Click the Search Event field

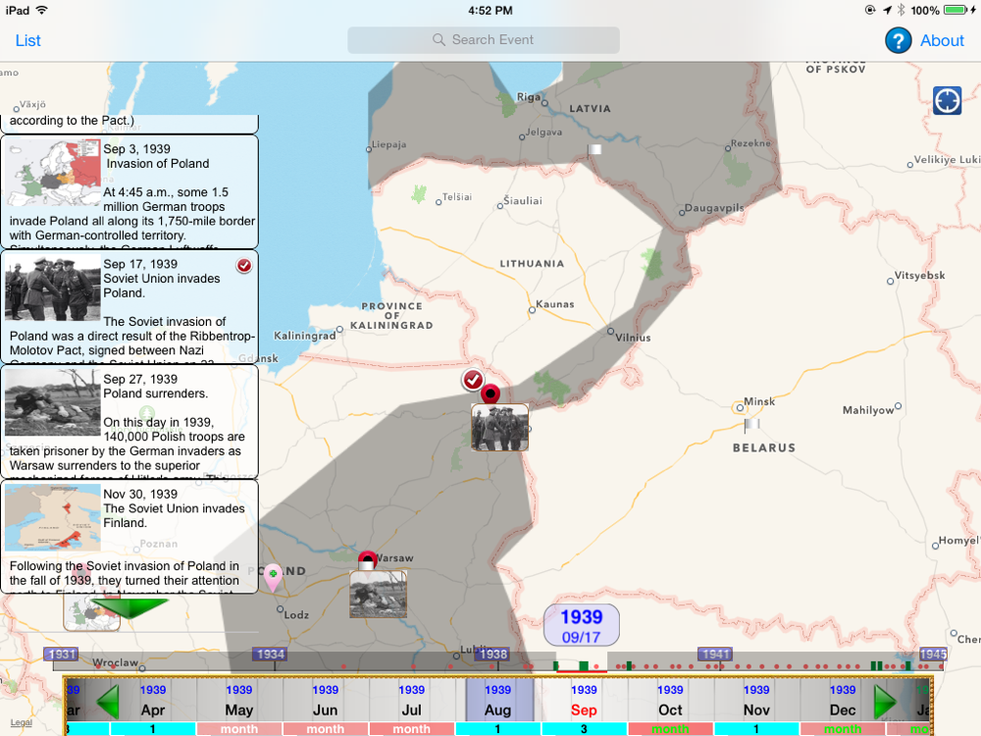click(x=484, y=40)
